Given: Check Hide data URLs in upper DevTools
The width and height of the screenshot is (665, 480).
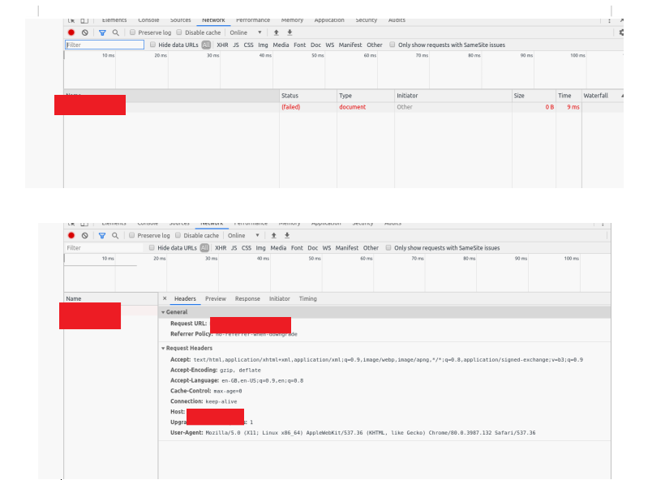Looking at the screenshot, I should click(x=152, y=45).
